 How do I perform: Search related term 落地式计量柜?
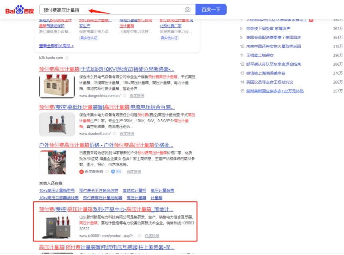134,191
